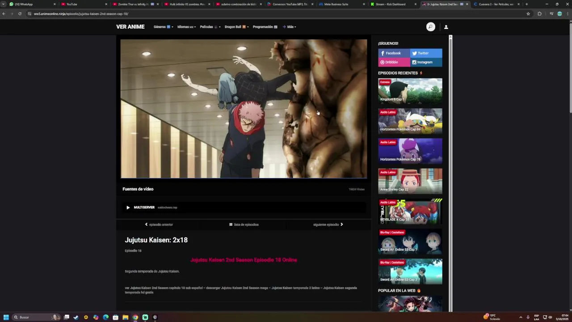Open Sword Art Online S3 Cap 1 thumbnail
Image resolution: width=572 pixels, height=322 pixels.
point(410,241)
